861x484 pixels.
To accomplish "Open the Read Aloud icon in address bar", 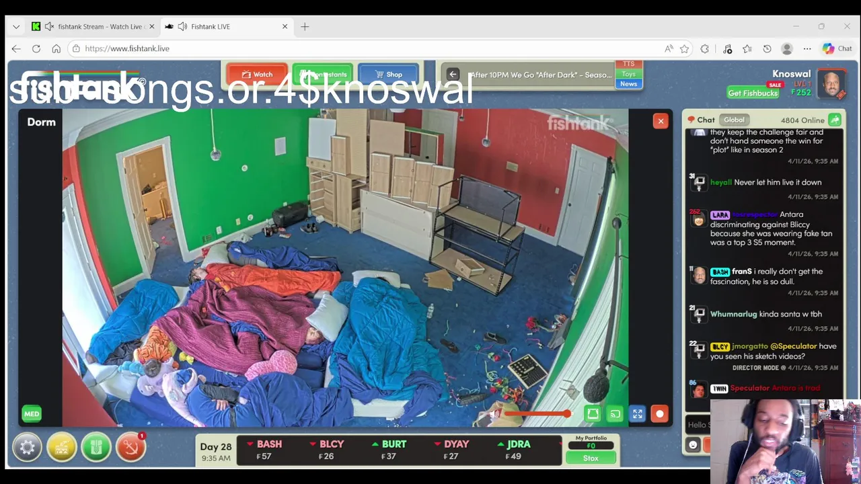I will coord(669,48).
